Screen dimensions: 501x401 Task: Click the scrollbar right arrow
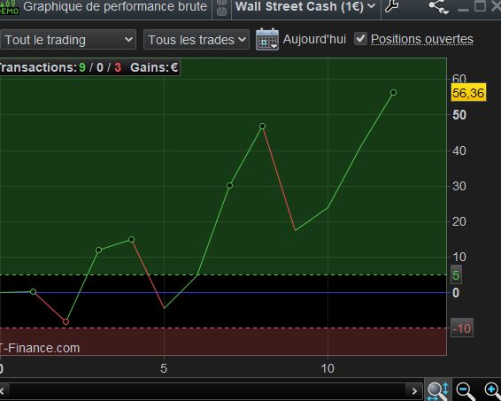[414, 390]
